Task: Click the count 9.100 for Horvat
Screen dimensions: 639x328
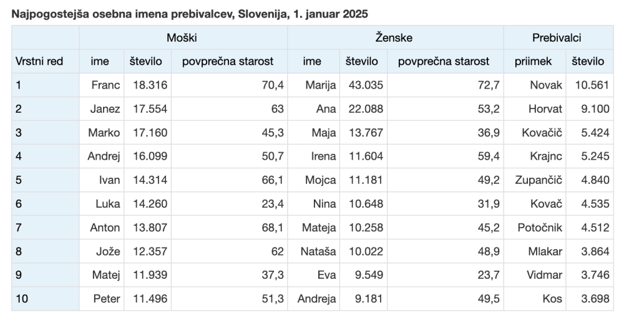Action: [594, 109]
